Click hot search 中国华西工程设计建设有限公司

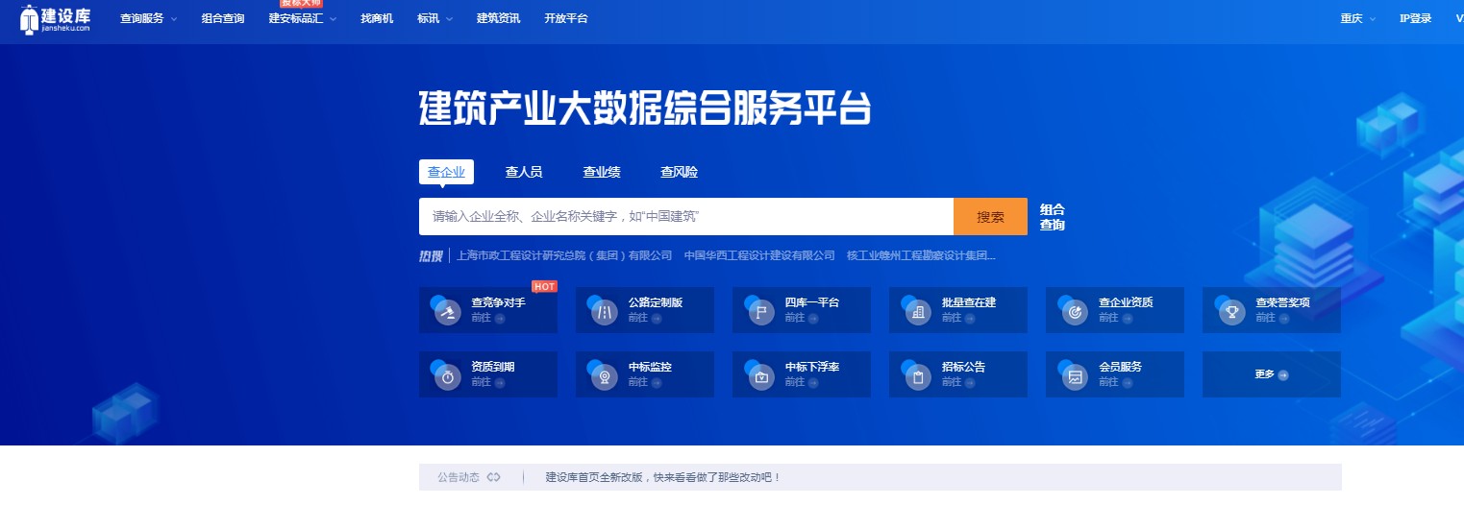[759, 255]
